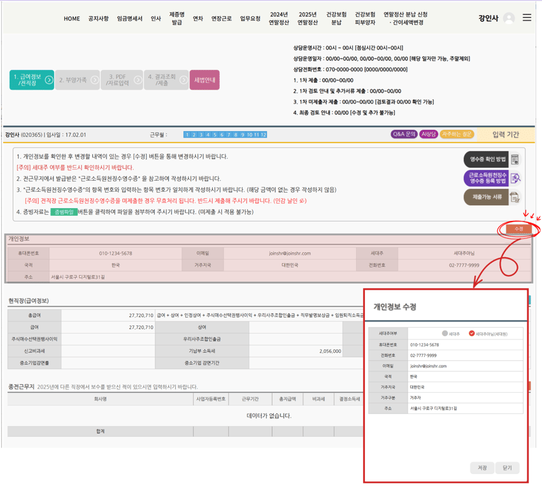Image resolution: width=542 pixels, height=489 pixels.
Task: Click 02-7777-9999 in 개인정보 table
Action: click(464, 265)
